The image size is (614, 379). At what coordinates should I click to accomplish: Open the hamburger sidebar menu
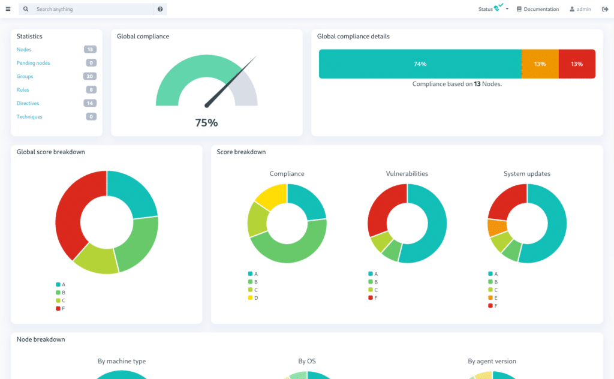[8, 9]
